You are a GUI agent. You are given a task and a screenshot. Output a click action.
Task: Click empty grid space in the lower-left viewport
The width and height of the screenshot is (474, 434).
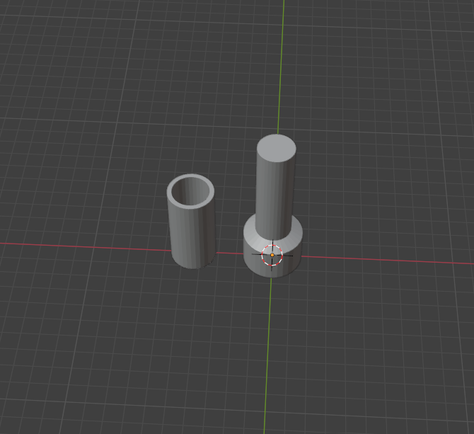[85, 354]
